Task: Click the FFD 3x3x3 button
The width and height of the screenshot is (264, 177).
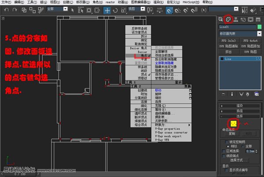Action: click(230, 40)
